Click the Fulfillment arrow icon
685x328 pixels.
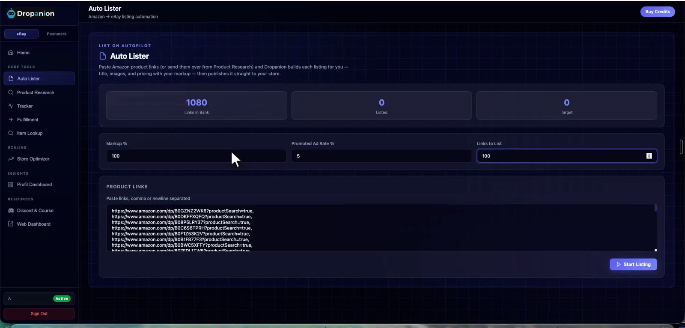tap(11, 119)
